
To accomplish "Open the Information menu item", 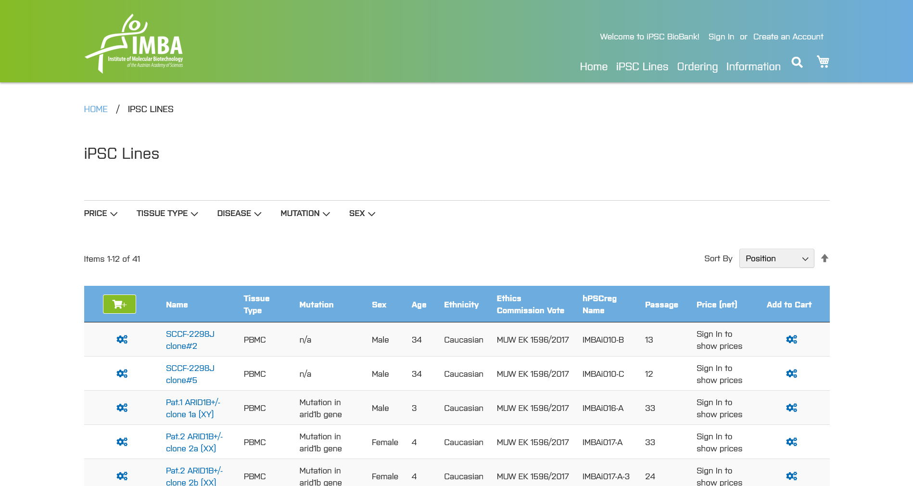I will click(753, 67).
